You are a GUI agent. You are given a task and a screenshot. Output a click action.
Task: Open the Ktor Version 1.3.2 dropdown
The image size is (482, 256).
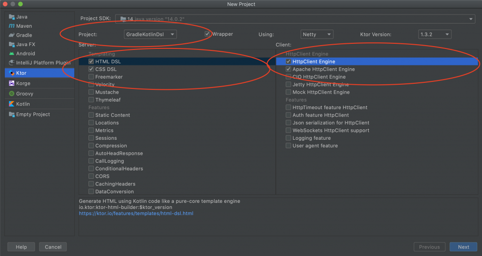434,34
